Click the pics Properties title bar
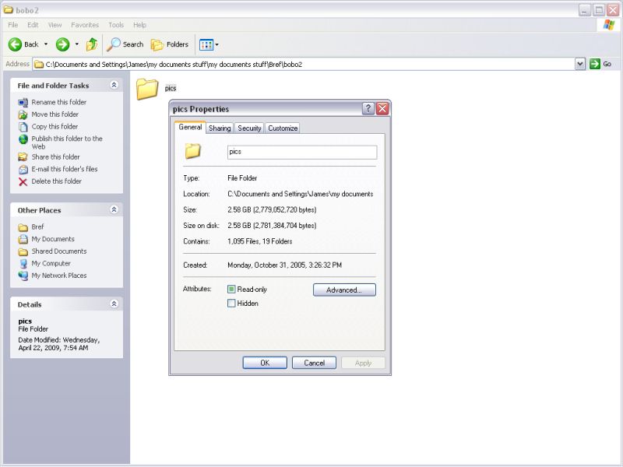Screen dimensions: 623x467 pyautogui.click(x=266, y=109)
